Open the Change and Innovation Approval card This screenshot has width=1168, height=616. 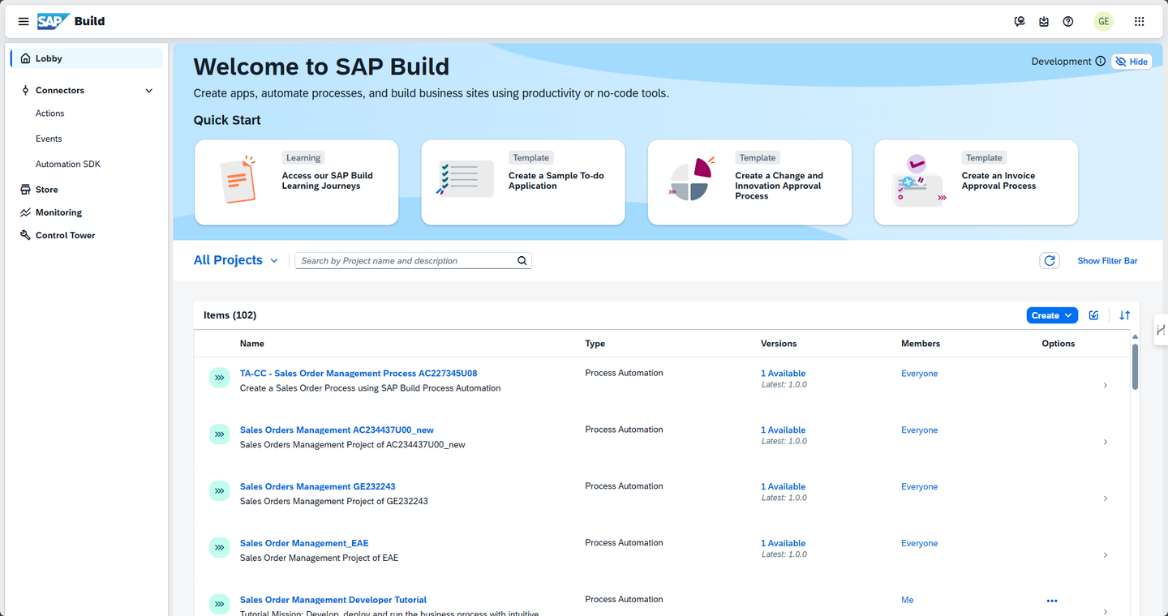click(749, 182)
